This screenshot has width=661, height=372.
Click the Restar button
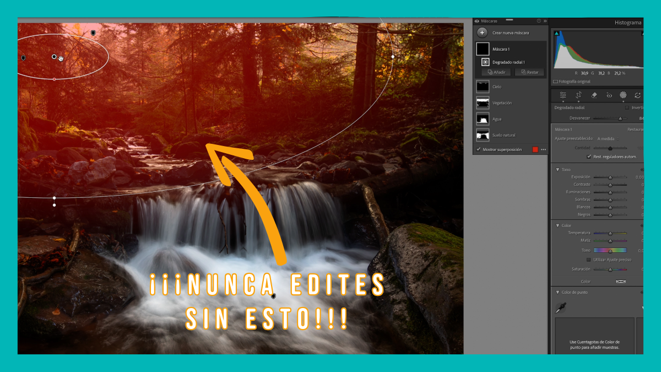coord(529,72)
